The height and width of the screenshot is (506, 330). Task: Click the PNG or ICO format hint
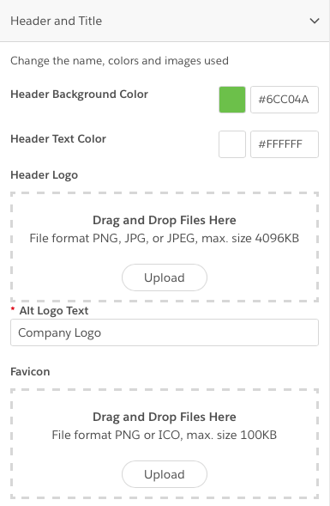point(165,435)
